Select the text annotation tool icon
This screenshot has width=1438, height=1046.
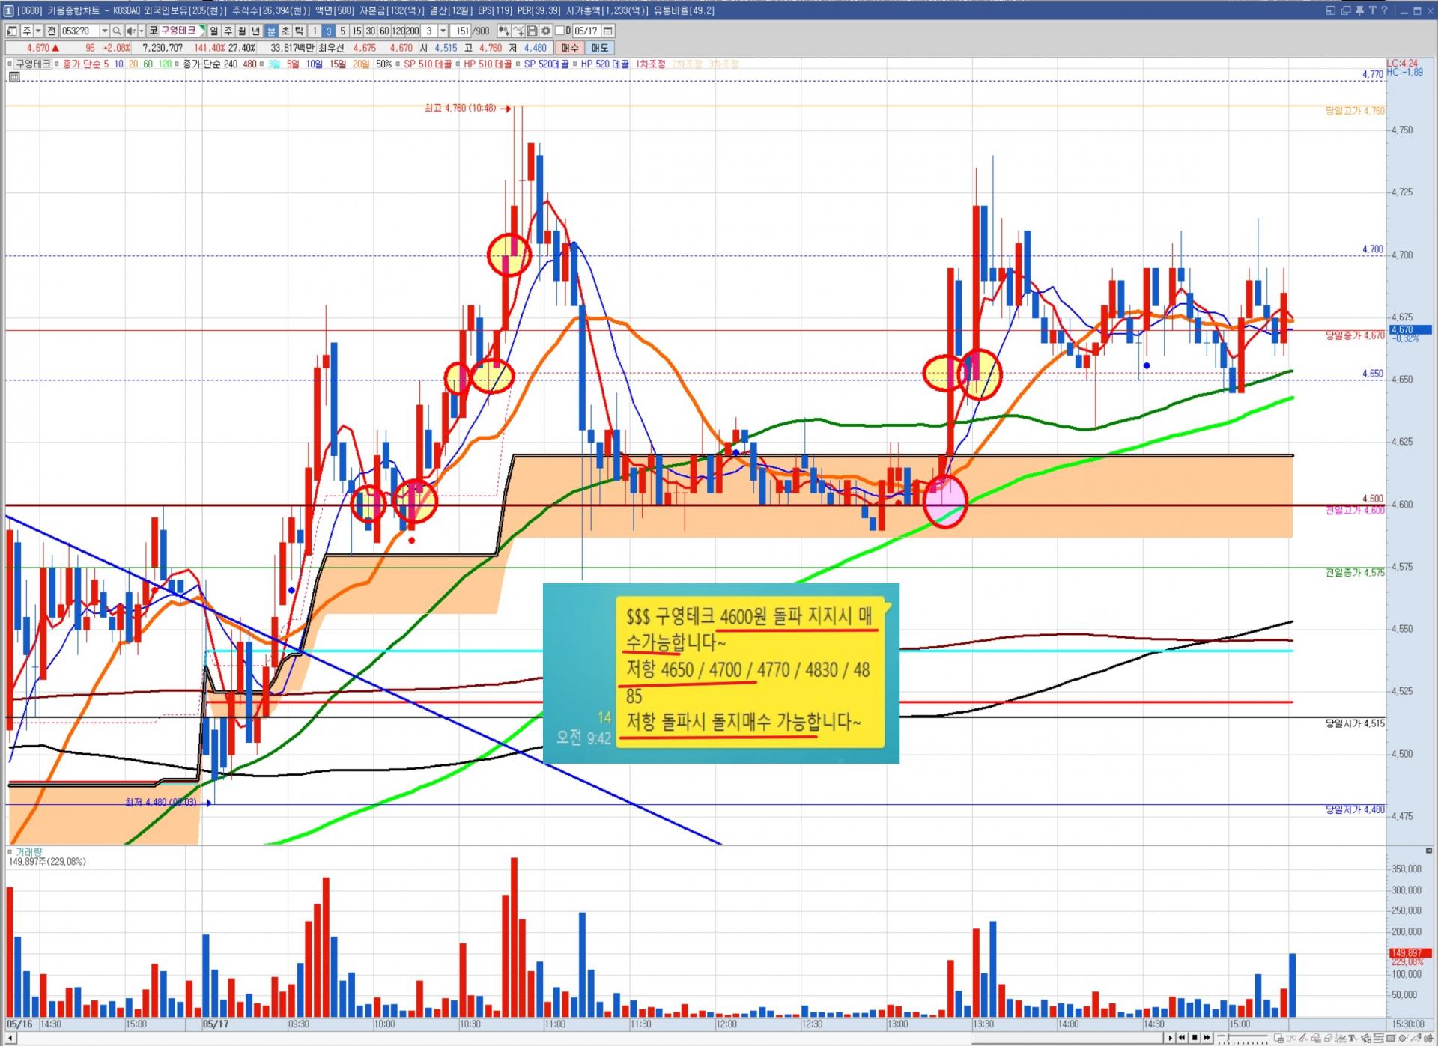point(1353,1038)
